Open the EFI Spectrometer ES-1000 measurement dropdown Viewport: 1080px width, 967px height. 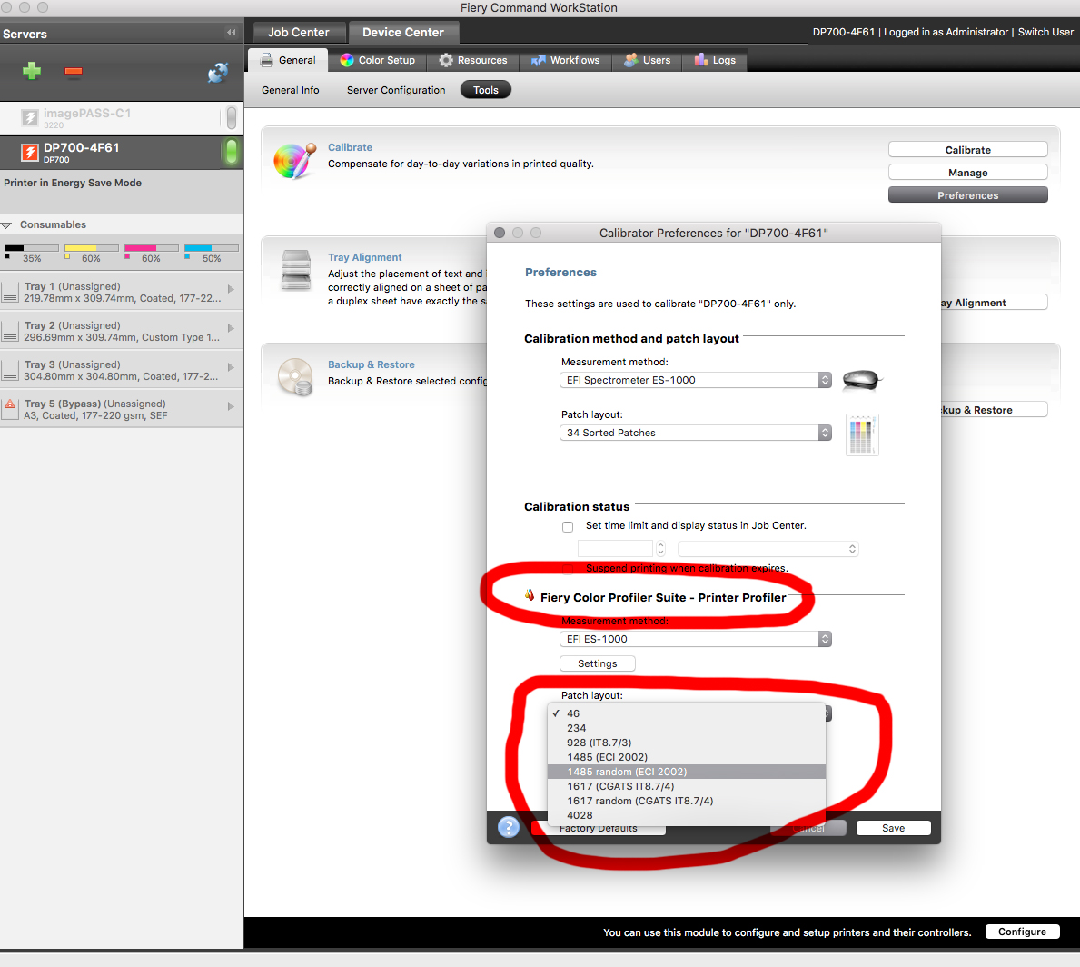pyautogui.click(x=696, y=380)
